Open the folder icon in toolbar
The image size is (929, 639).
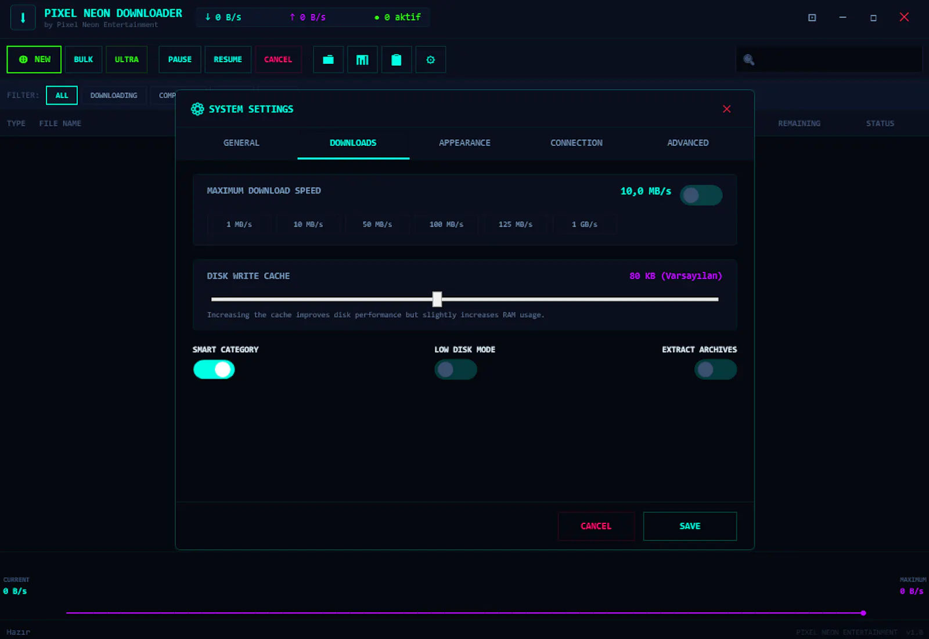pyautogui.click(x=328, y=60)
